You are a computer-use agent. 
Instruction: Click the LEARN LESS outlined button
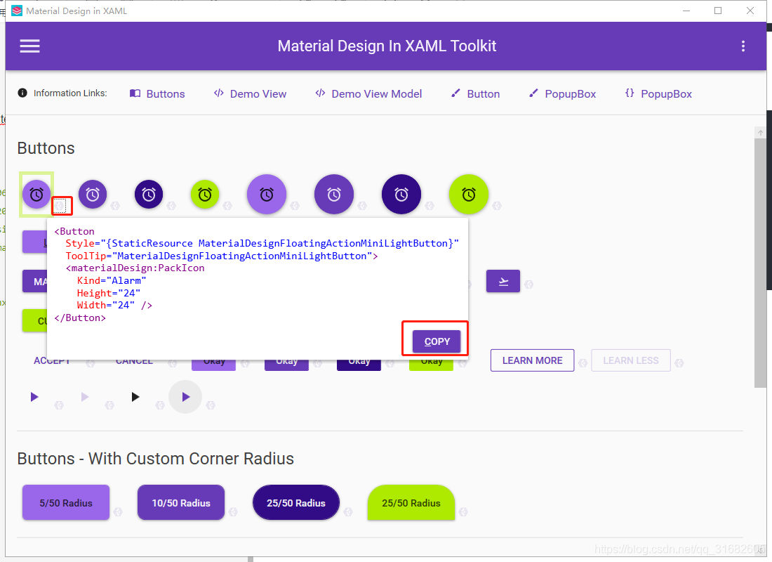(631, 360)
